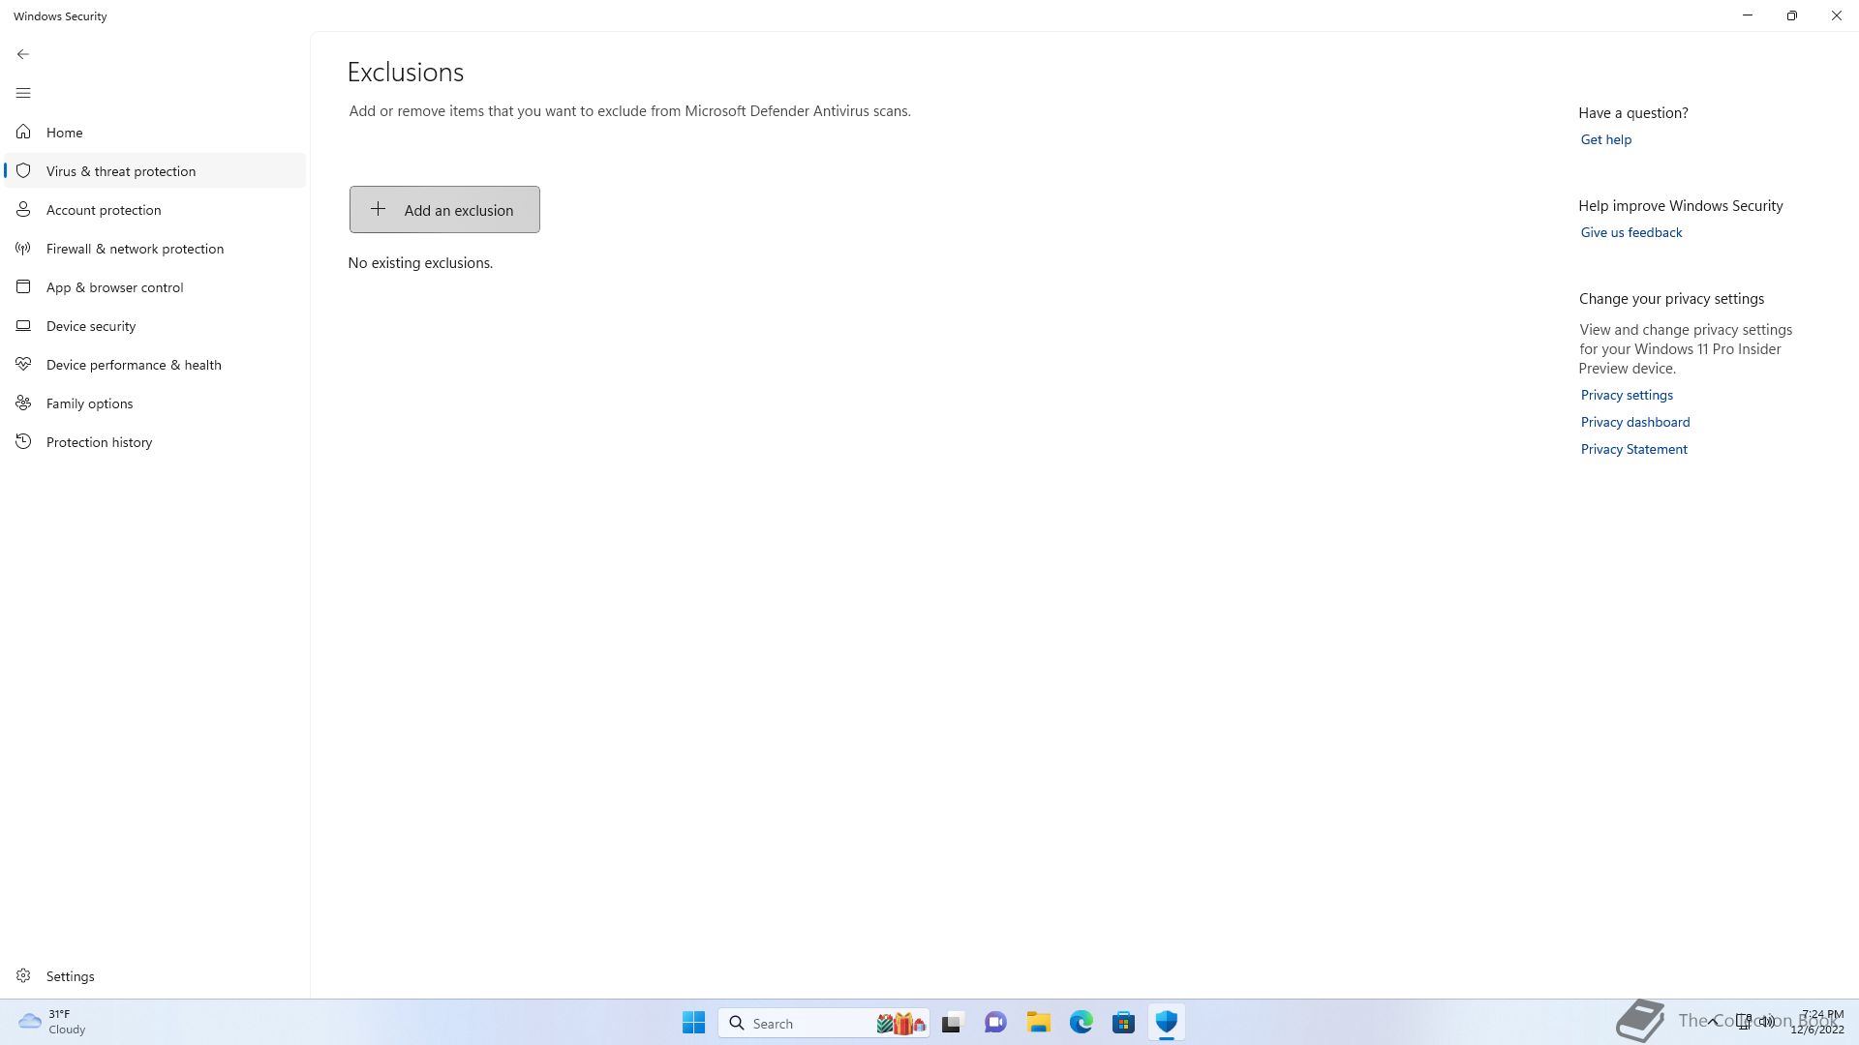The image size is (1859, 1045).
Task: Click the Firewall & network protection antenna icon
Action: (23, 248)
